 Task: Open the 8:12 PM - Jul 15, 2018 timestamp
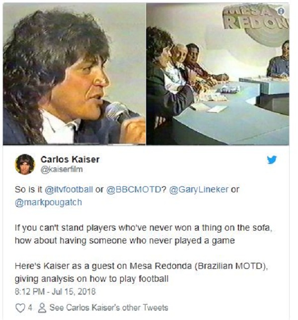point(55,291)
